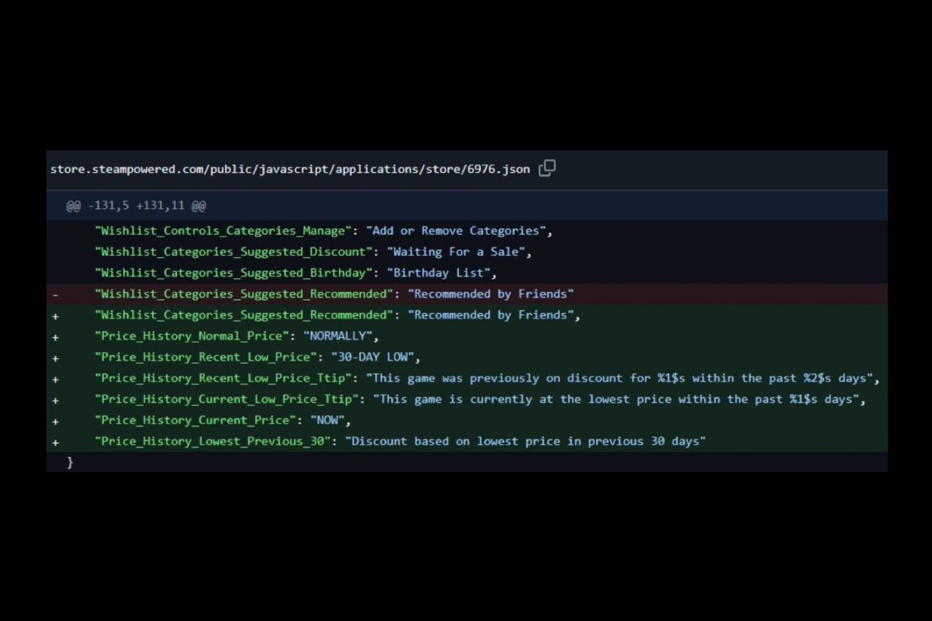Click the closing curly brace line
The image size is (932, 621).
[70, 463]
